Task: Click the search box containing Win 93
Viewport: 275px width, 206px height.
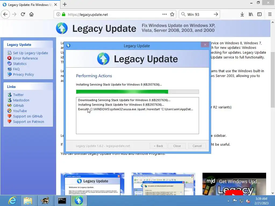Action: click(199, 14)
